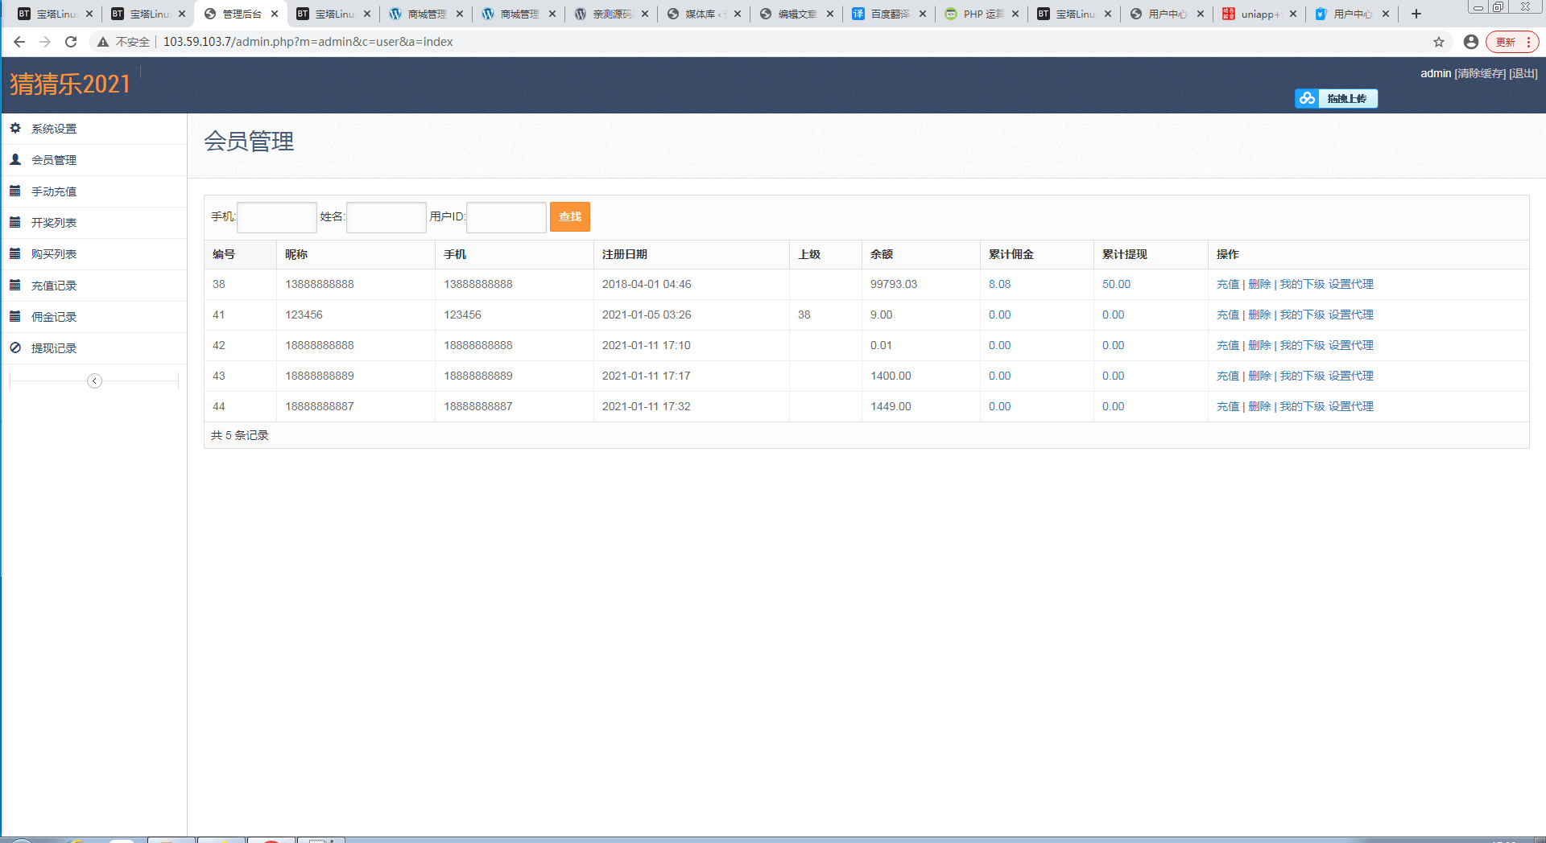Click 删除 for user 41
The width and height of the screenshot is (1546, 843).
[x=1259, y=315]
